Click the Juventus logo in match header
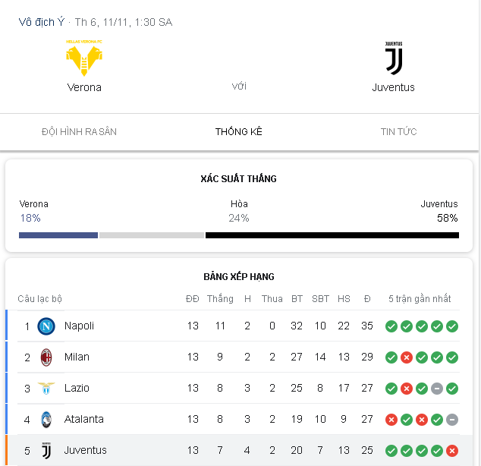Screen dimensions: 481x466 click(x=394, y=58)
